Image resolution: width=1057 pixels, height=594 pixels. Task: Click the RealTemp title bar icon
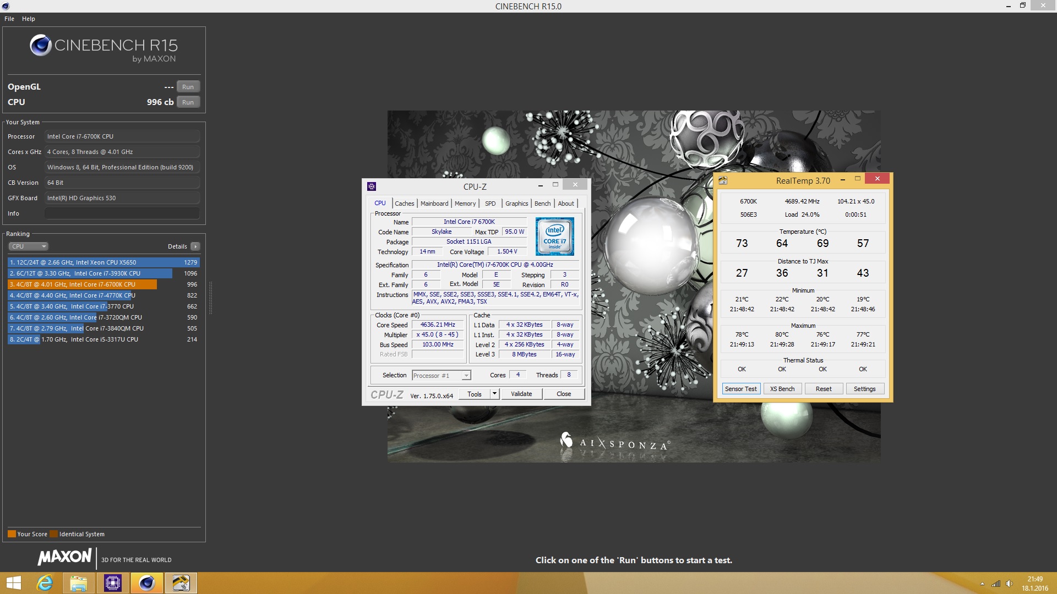point(723,180)
